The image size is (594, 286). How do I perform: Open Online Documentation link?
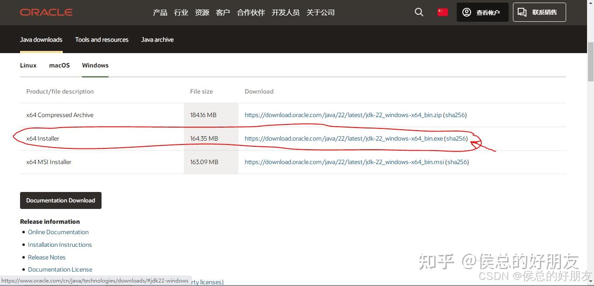click(58, 232)
